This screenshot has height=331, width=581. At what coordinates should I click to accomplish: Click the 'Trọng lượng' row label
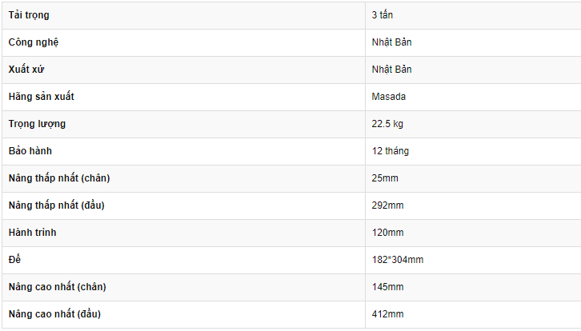click(x=37, y=124)
